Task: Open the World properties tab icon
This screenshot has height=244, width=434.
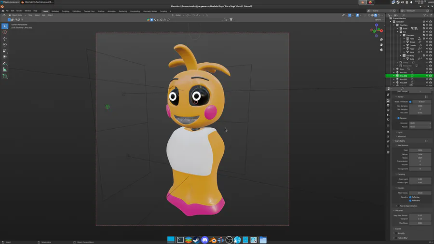Action: (388, 120)
